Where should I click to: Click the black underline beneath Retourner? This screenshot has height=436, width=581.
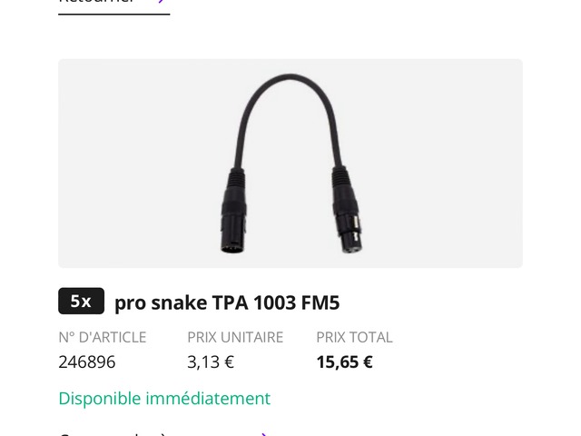[114, 15]
